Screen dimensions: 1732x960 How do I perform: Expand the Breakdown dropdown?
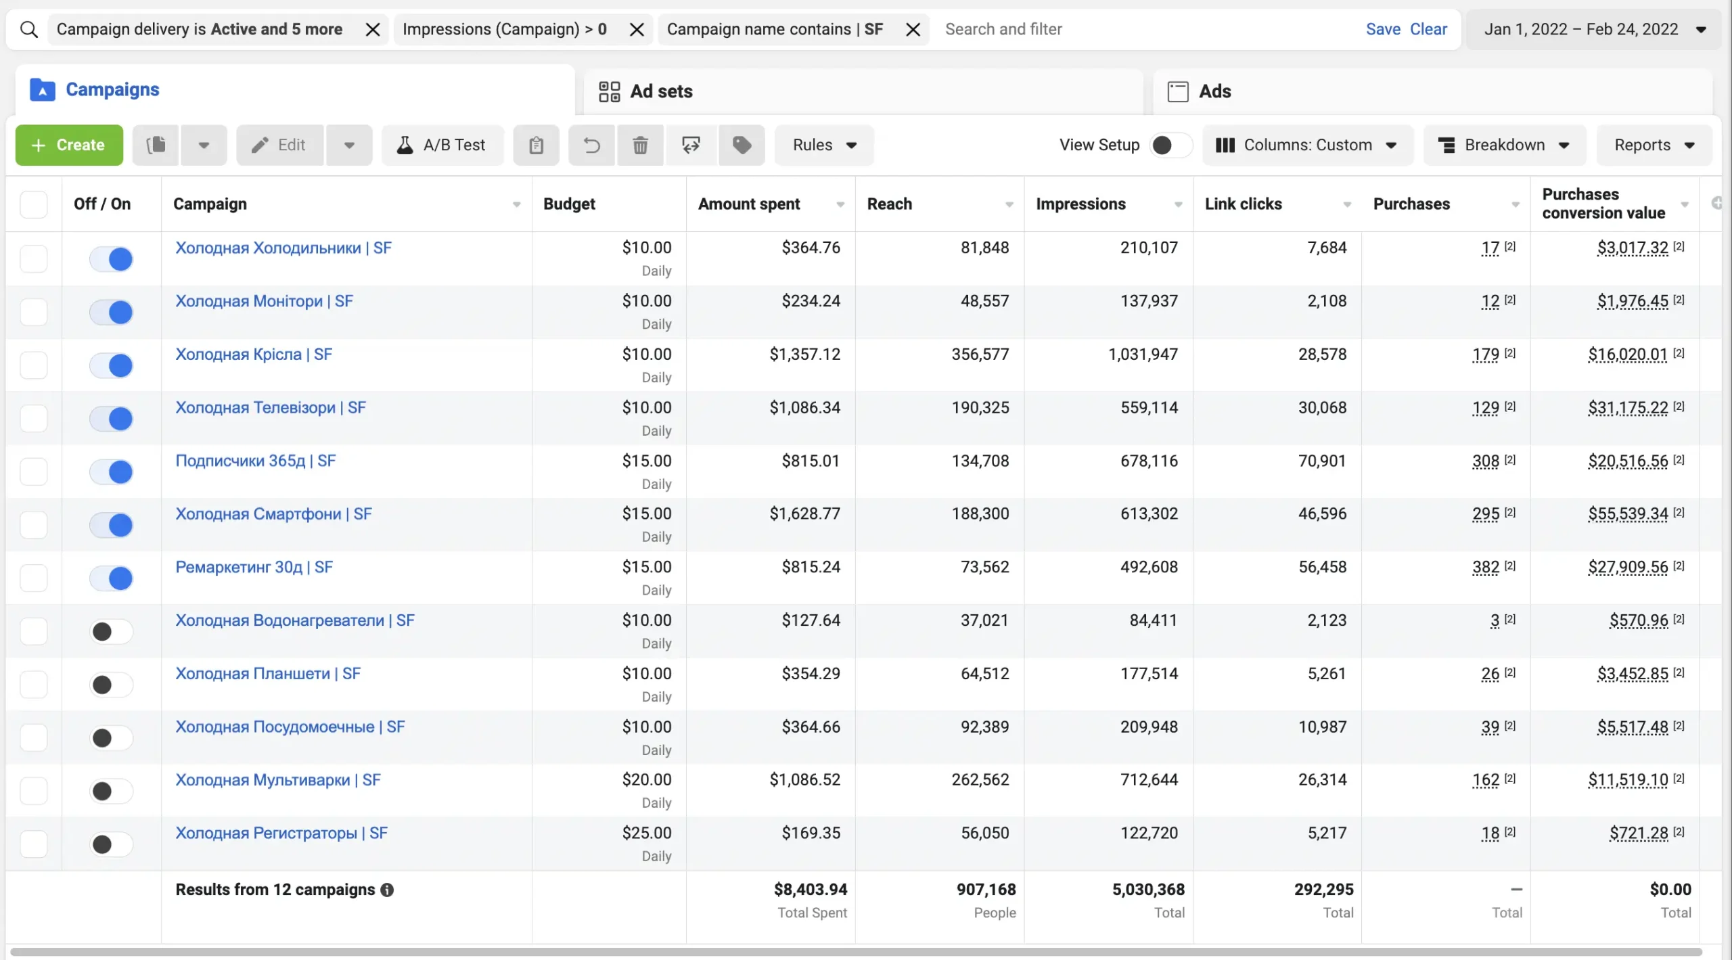(x=1504, y=145)
